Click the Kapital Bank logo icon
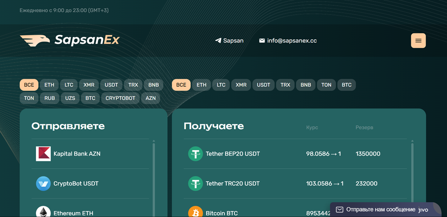Image resolution: width=447 pixels, height=217 pixels. click(x=43, y=154)
